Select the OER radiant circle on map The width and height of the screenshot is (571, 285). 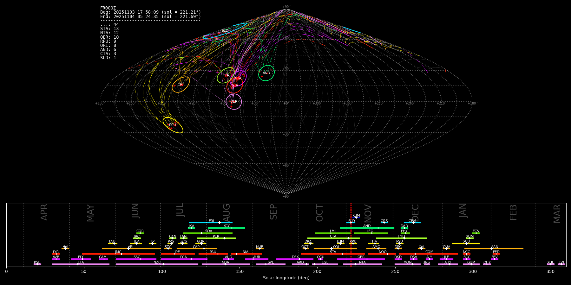(x=234, y=102)
